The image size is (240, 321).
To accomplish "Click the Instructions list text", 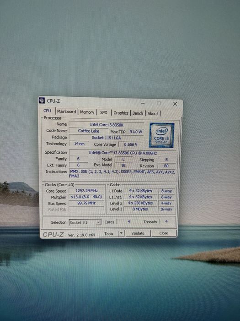I will (x=123, y=174).
